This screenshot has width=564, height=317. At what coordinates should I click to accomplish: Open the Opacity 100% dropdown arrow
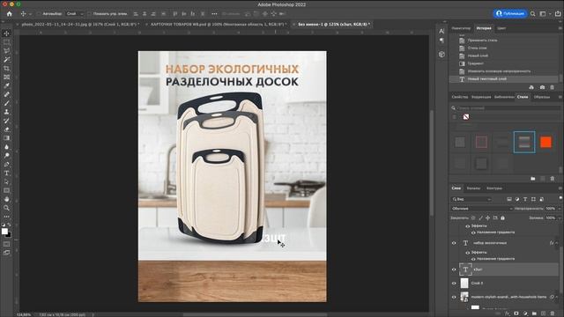coord(560,209)
